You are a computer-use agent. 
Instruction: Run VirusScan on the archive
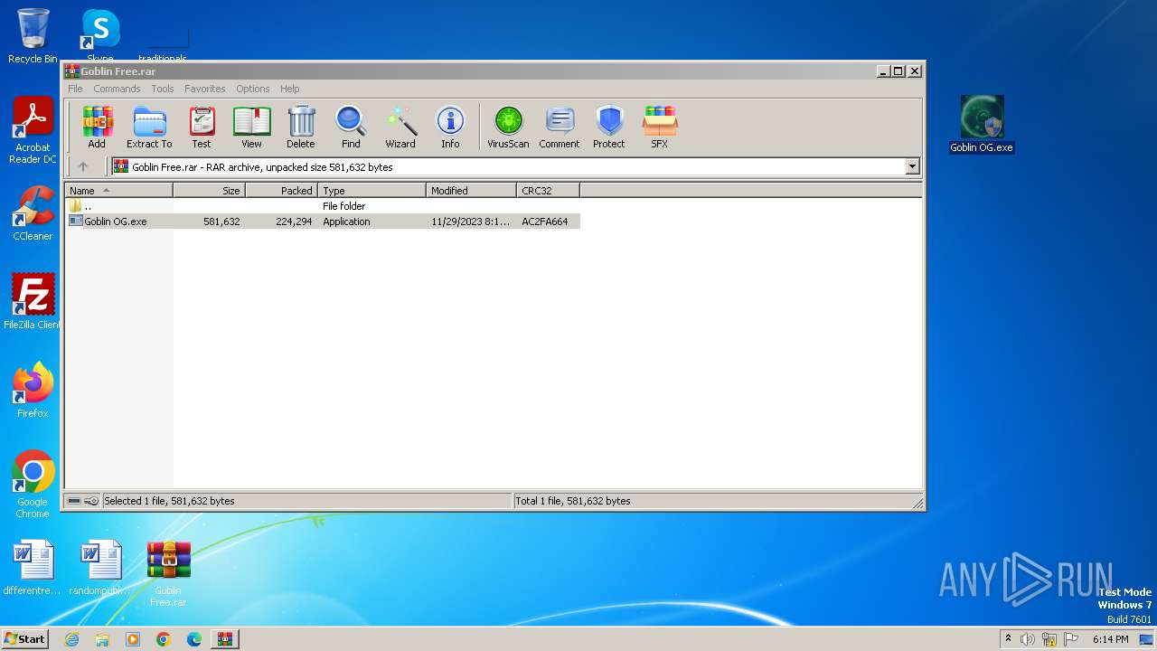pyautogui.click(x=508, y=127)
